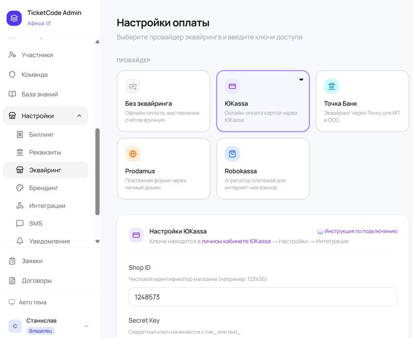The image size is (413, 338).
Task: Collapse the Настройки section chevron
Action: 79,116
